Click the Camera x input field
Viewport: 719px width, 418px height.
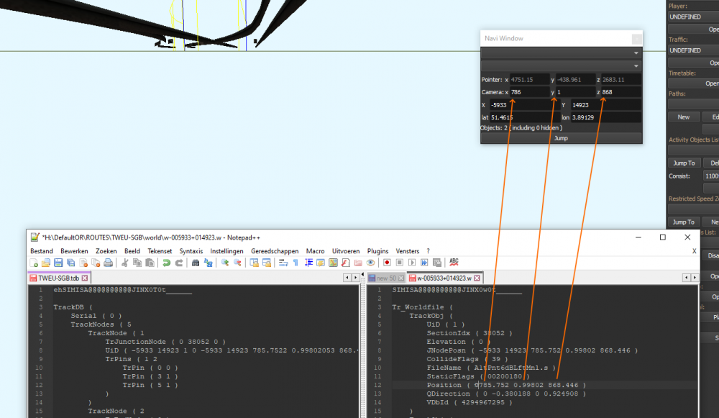coord(528,92)
